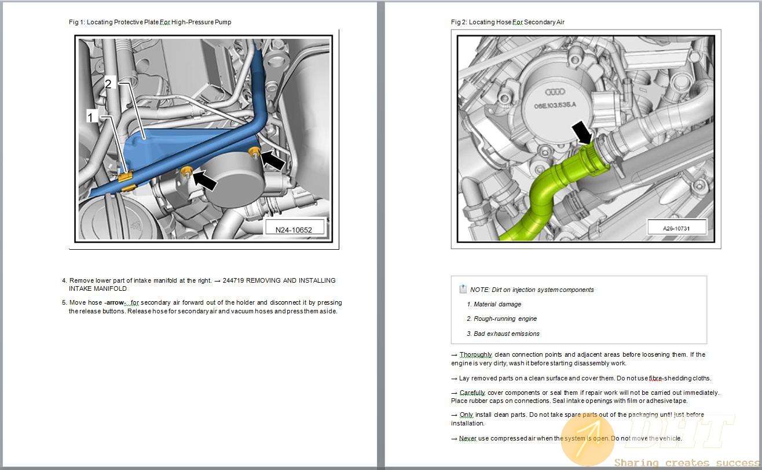762x470 pixels.
Task: Click the Fig 1 high-pressure pump illustration
Action: [204, 139]
